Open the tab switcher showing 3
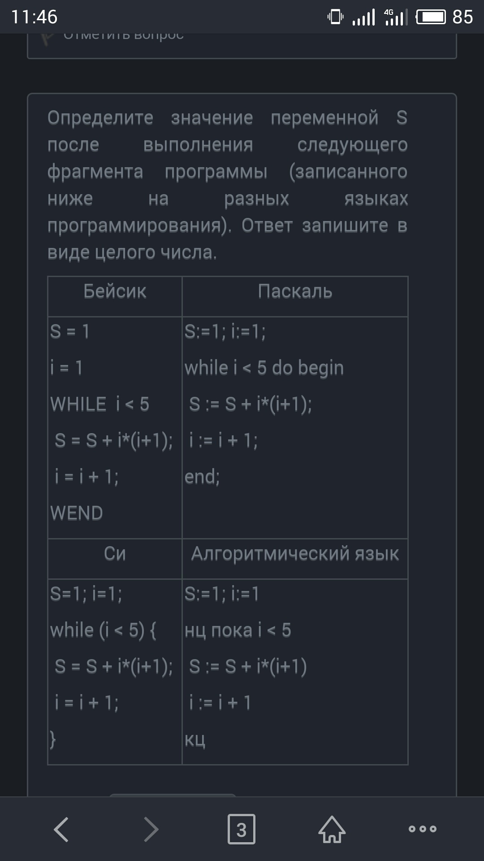Viewport: 484px width, 861px height. pos(242,829)
